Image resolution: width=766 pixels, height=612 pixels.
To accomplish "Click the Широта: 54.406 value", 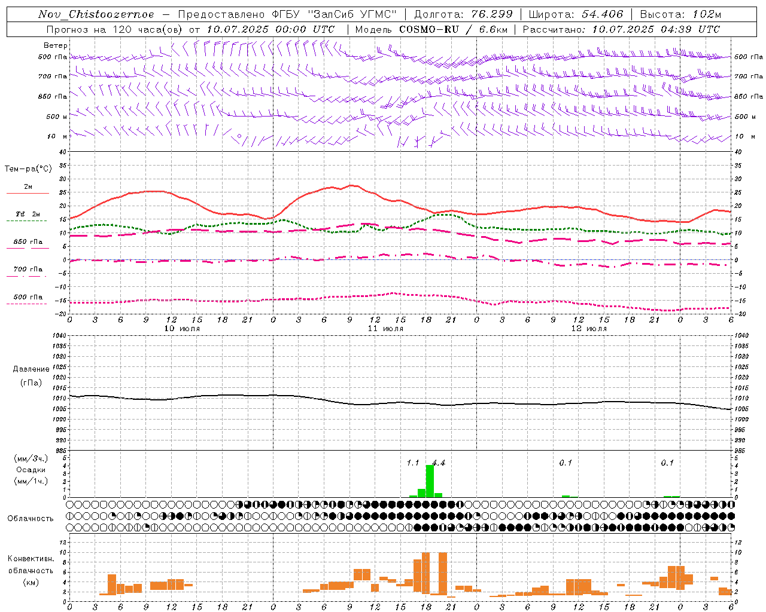I will [x=576, y=14].
